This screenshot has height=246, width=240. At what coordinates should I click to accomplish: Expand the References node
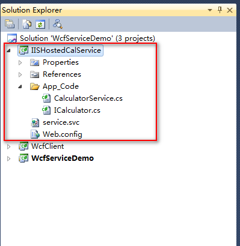pos(20,74)
